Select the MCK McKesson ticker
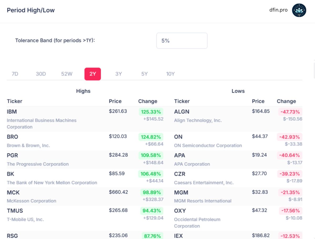The width and height of the screenshot is (315, 239). coord(13,192)
